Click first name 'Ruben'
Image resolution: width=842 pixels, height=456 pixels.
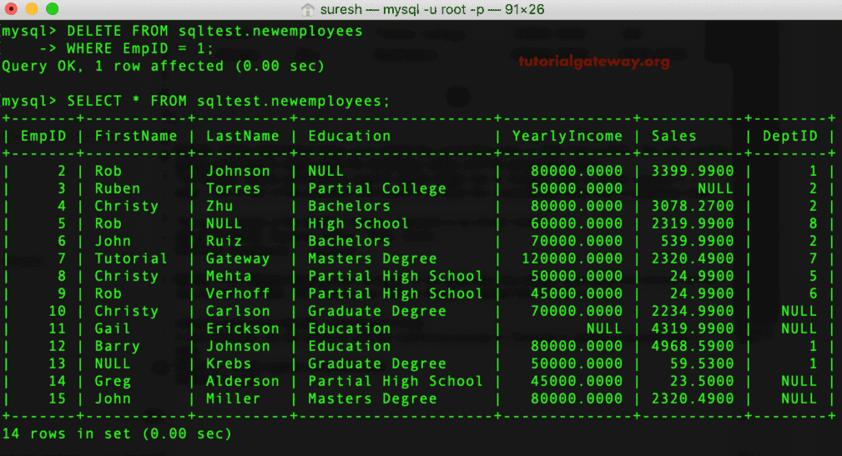click(x=117, y=189)
